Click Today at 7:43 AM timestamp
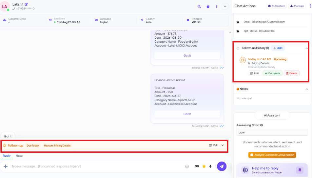The height and width of the screenshot is (178, 312). [x=260, y=59]
